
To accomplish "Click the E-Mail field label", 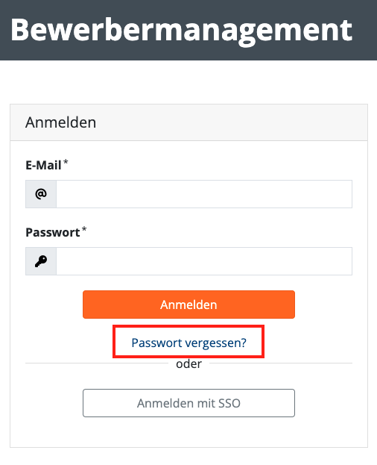I will pyautogui.click(x=43, y=165).
